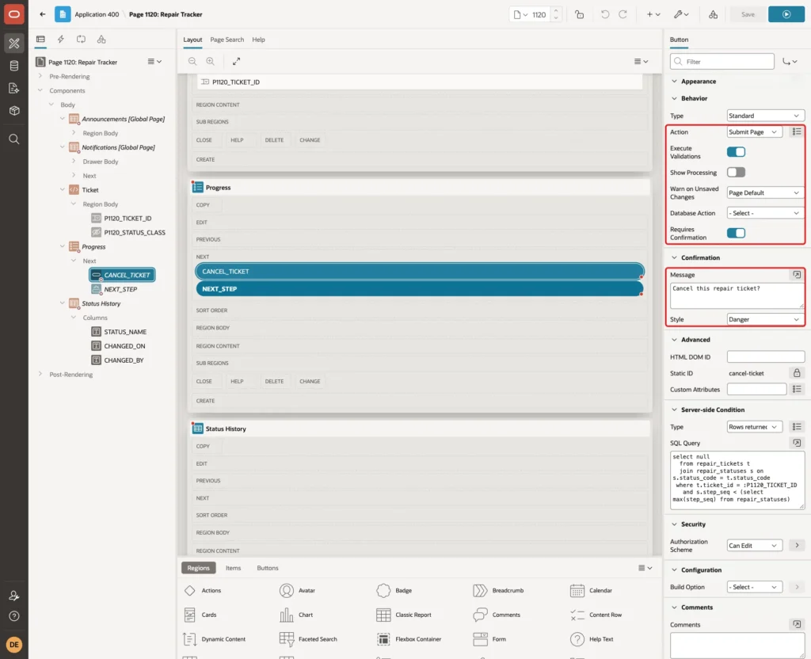811x659 pixels.
Task: Select the CHANGED_ON column in tree
Action: 124,346
